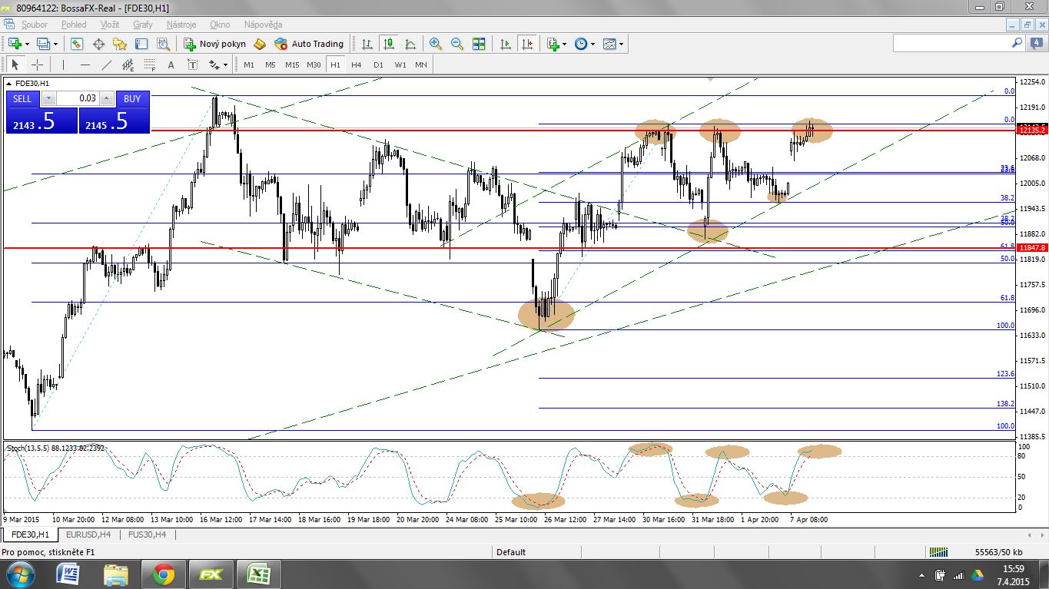
Task: Collapse the FDE30,H1 one-click trading panel
Action: click(x=9, y=83)
